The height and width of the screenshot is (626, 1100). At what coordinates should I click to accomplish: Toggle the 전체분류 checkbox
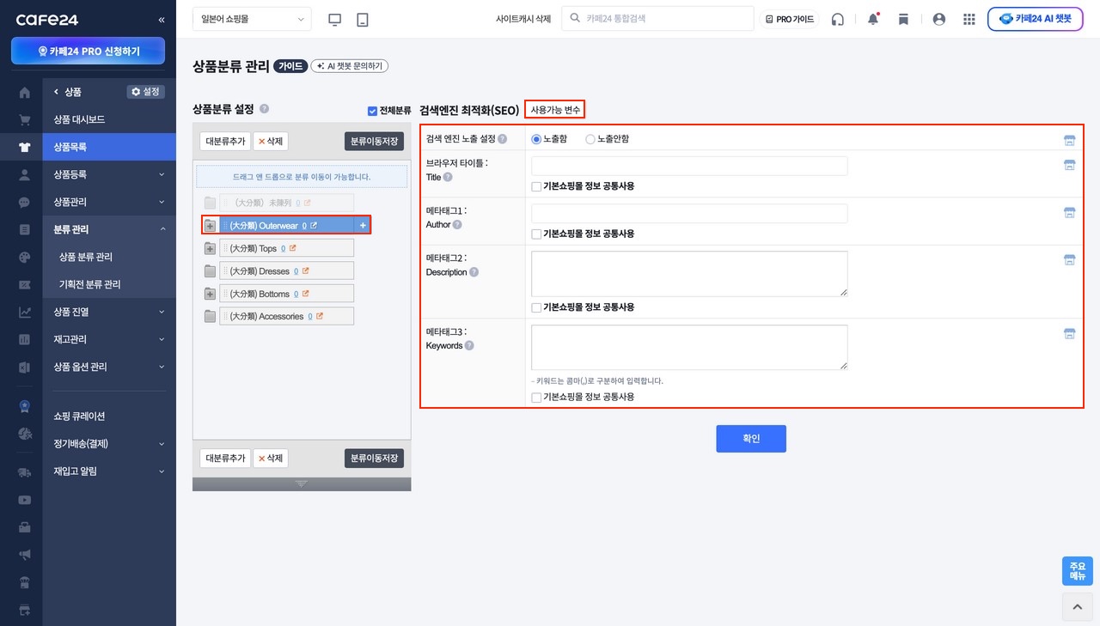coord(372,111)
